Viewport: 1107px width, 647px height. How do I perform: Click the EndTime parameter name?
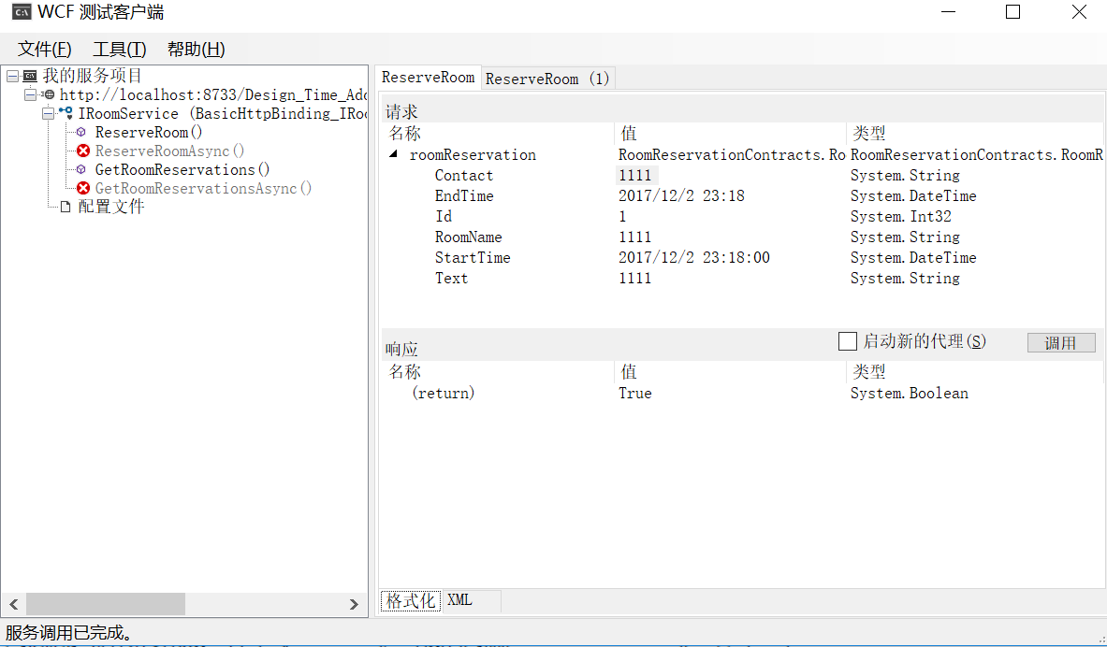pos(464,195)
